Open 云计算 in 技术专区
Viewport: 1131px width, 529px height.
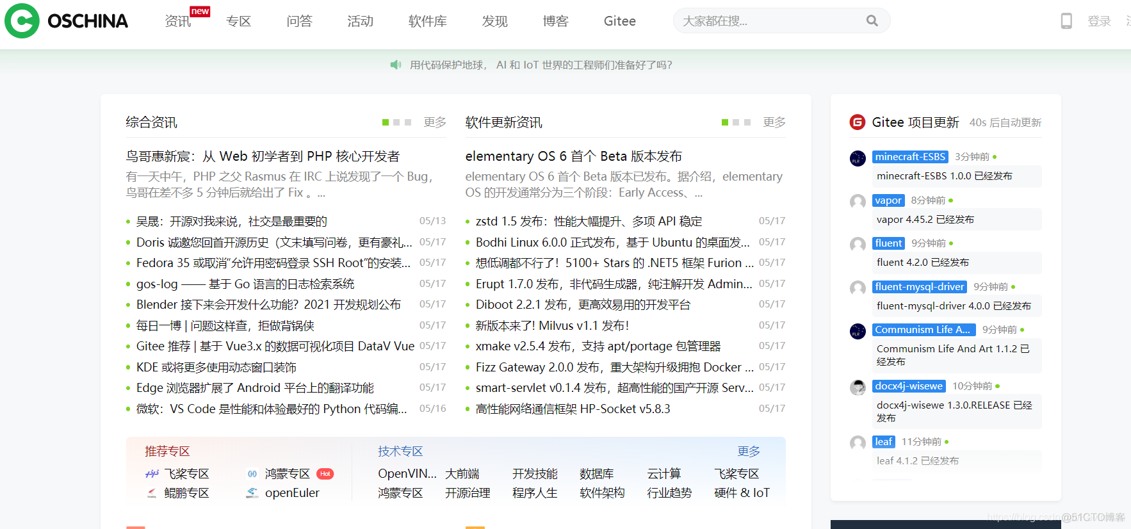tap(663, 474)
